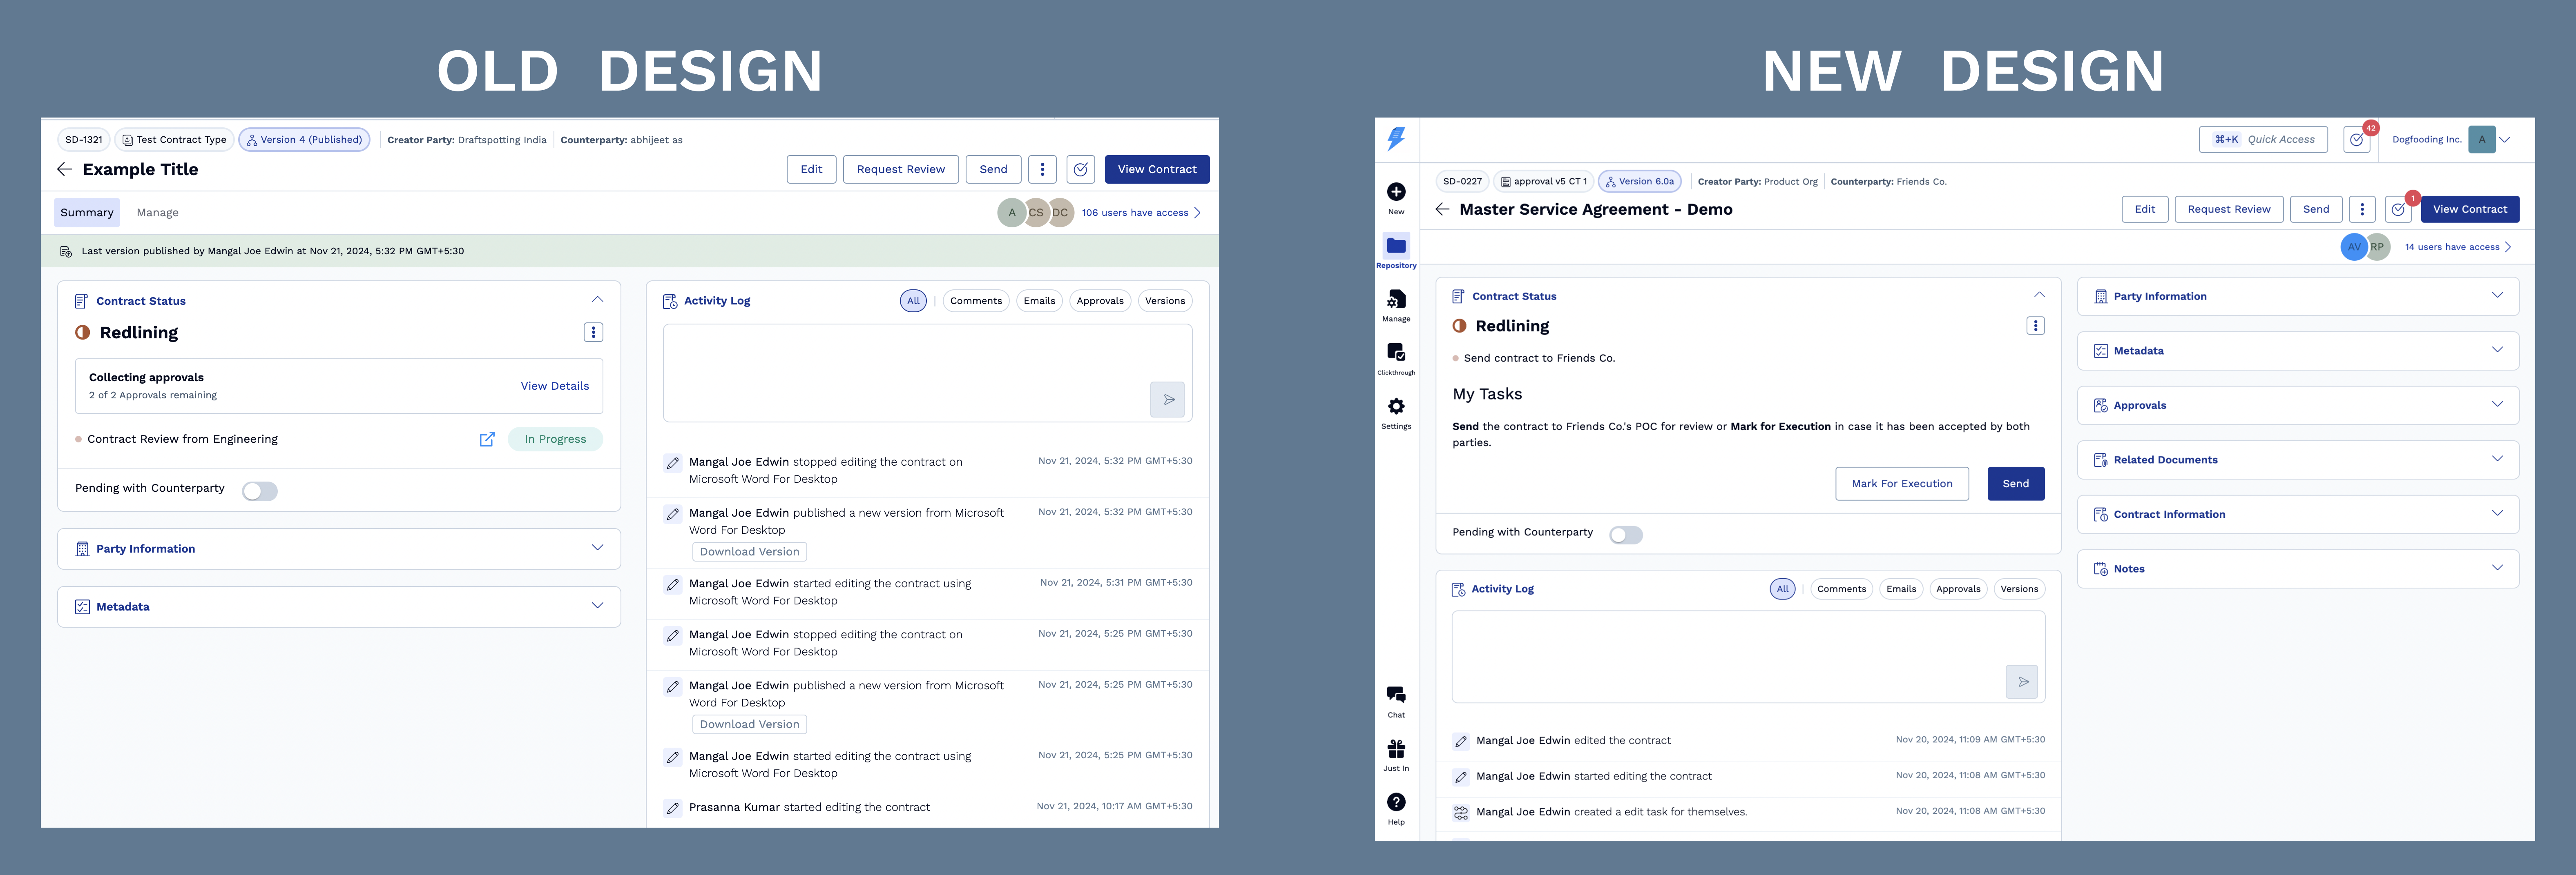Screen dimensions: 2576x875
Task: Send comment in new design Activity Log
Action: click(2022, 682)
